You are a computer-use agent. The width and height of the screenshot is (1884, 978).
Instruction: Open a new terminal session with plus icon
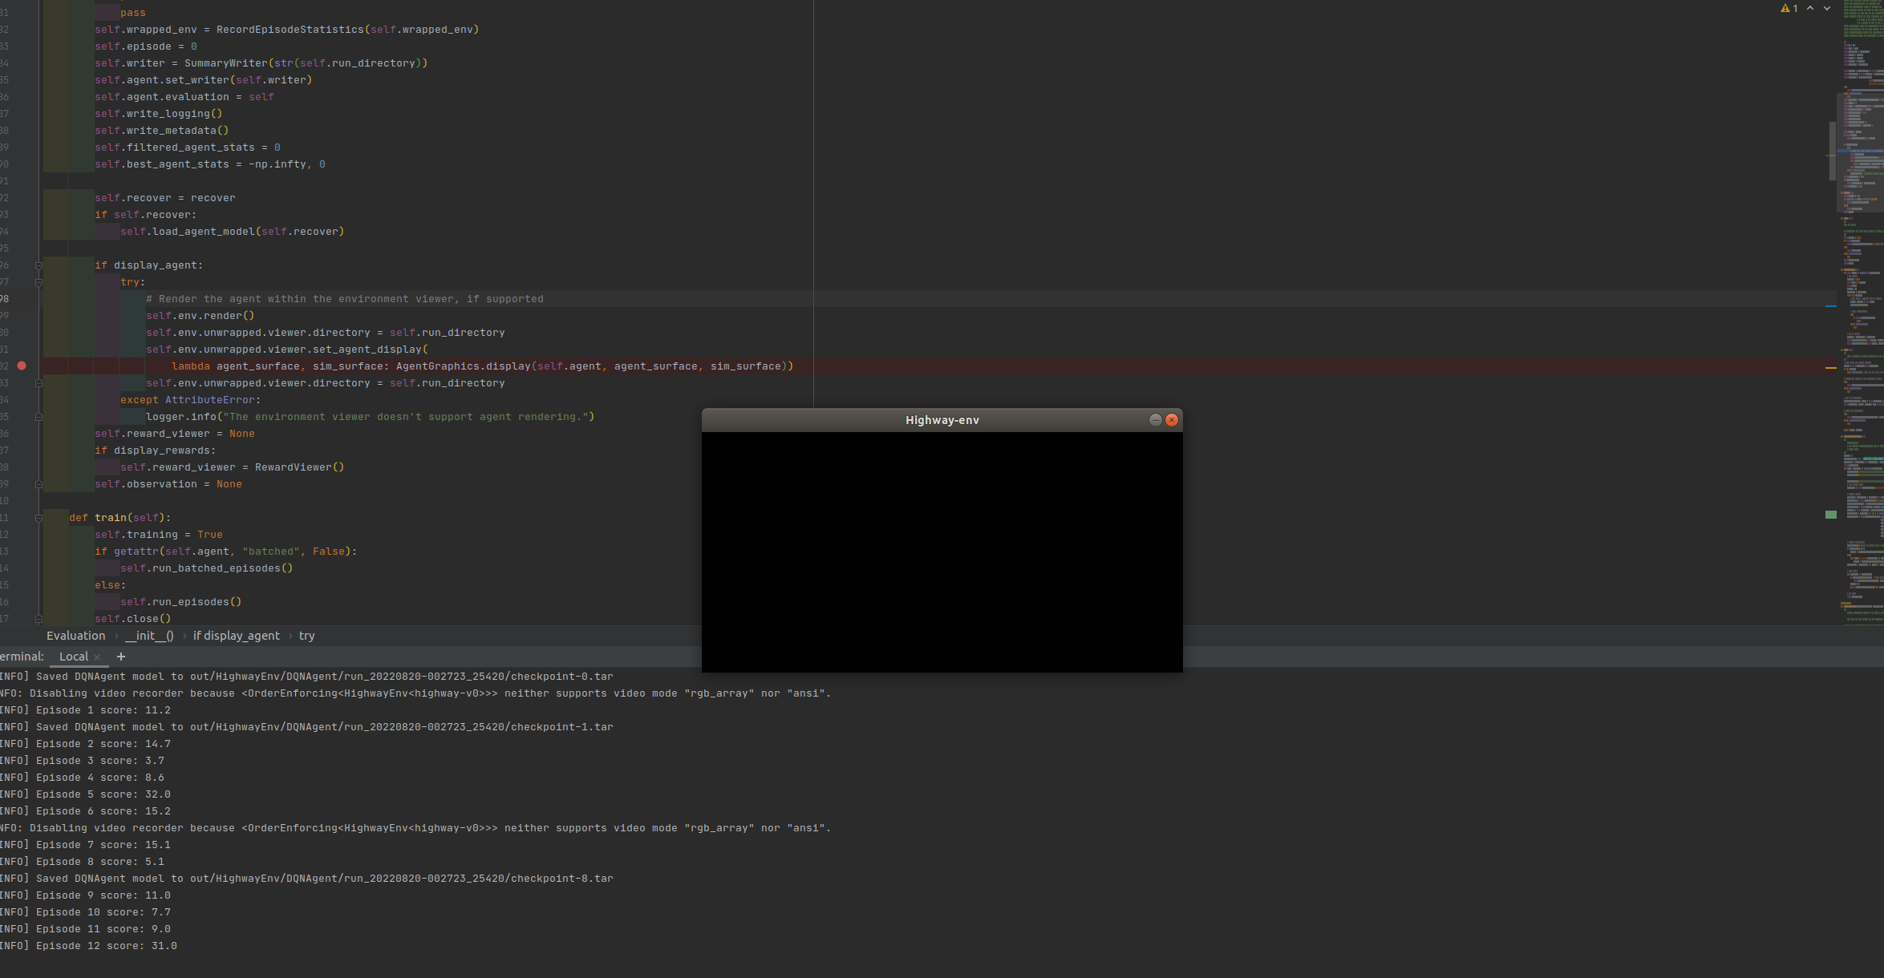pyautogui.click(x=121, y=657)
